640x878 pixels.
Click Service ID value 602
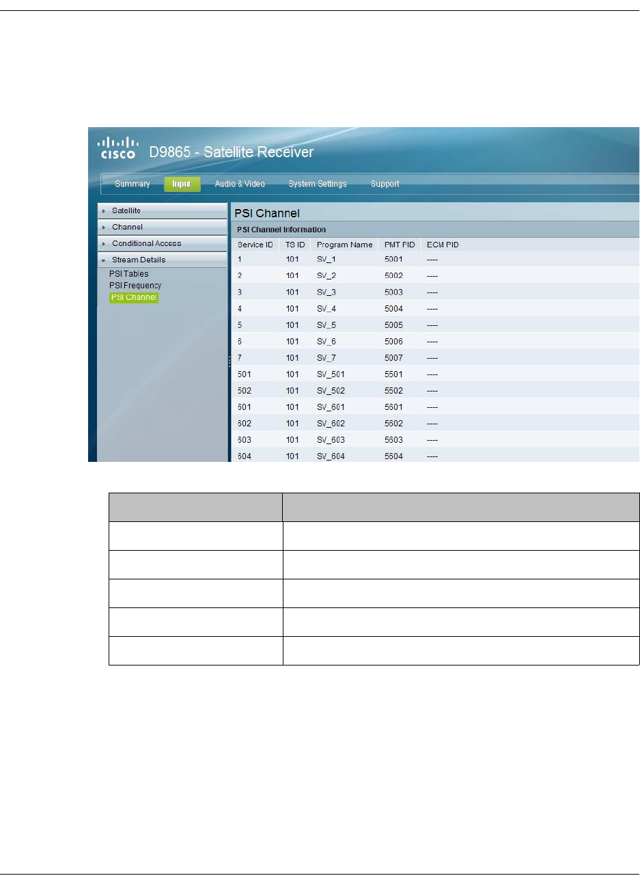pyautogui.click(x=244, y=423)
